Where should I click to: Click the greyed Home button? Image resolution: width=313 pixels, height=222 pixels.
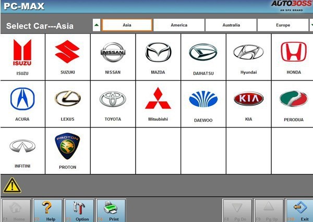(x=16, y=211)
